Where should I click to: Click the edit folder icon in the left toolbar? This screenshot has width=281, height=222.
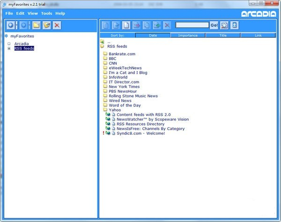coord(47,25)
